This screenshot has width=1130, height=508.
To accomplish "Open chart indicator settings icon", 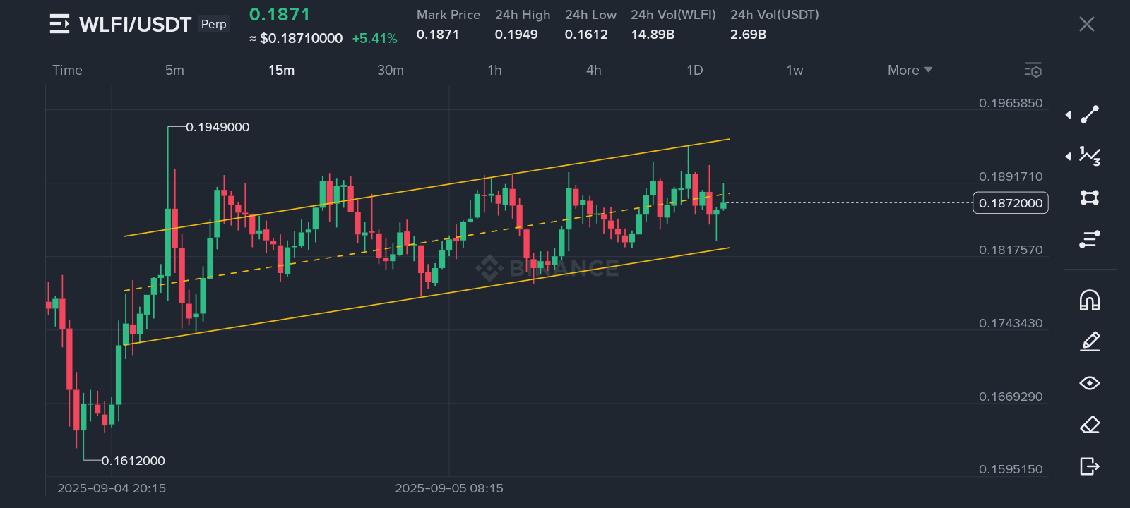I will point(1033,70).
